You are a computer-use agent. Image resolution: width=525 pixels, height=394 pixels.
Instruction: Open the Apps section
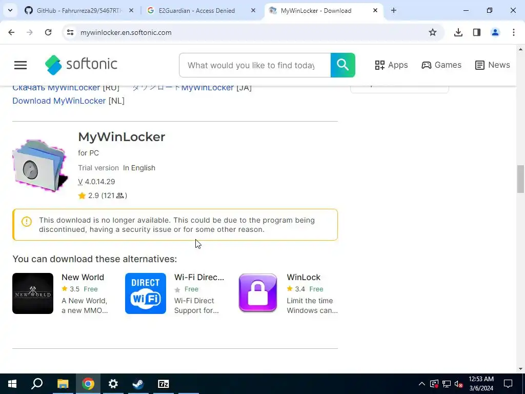click(x=391, y=65)
